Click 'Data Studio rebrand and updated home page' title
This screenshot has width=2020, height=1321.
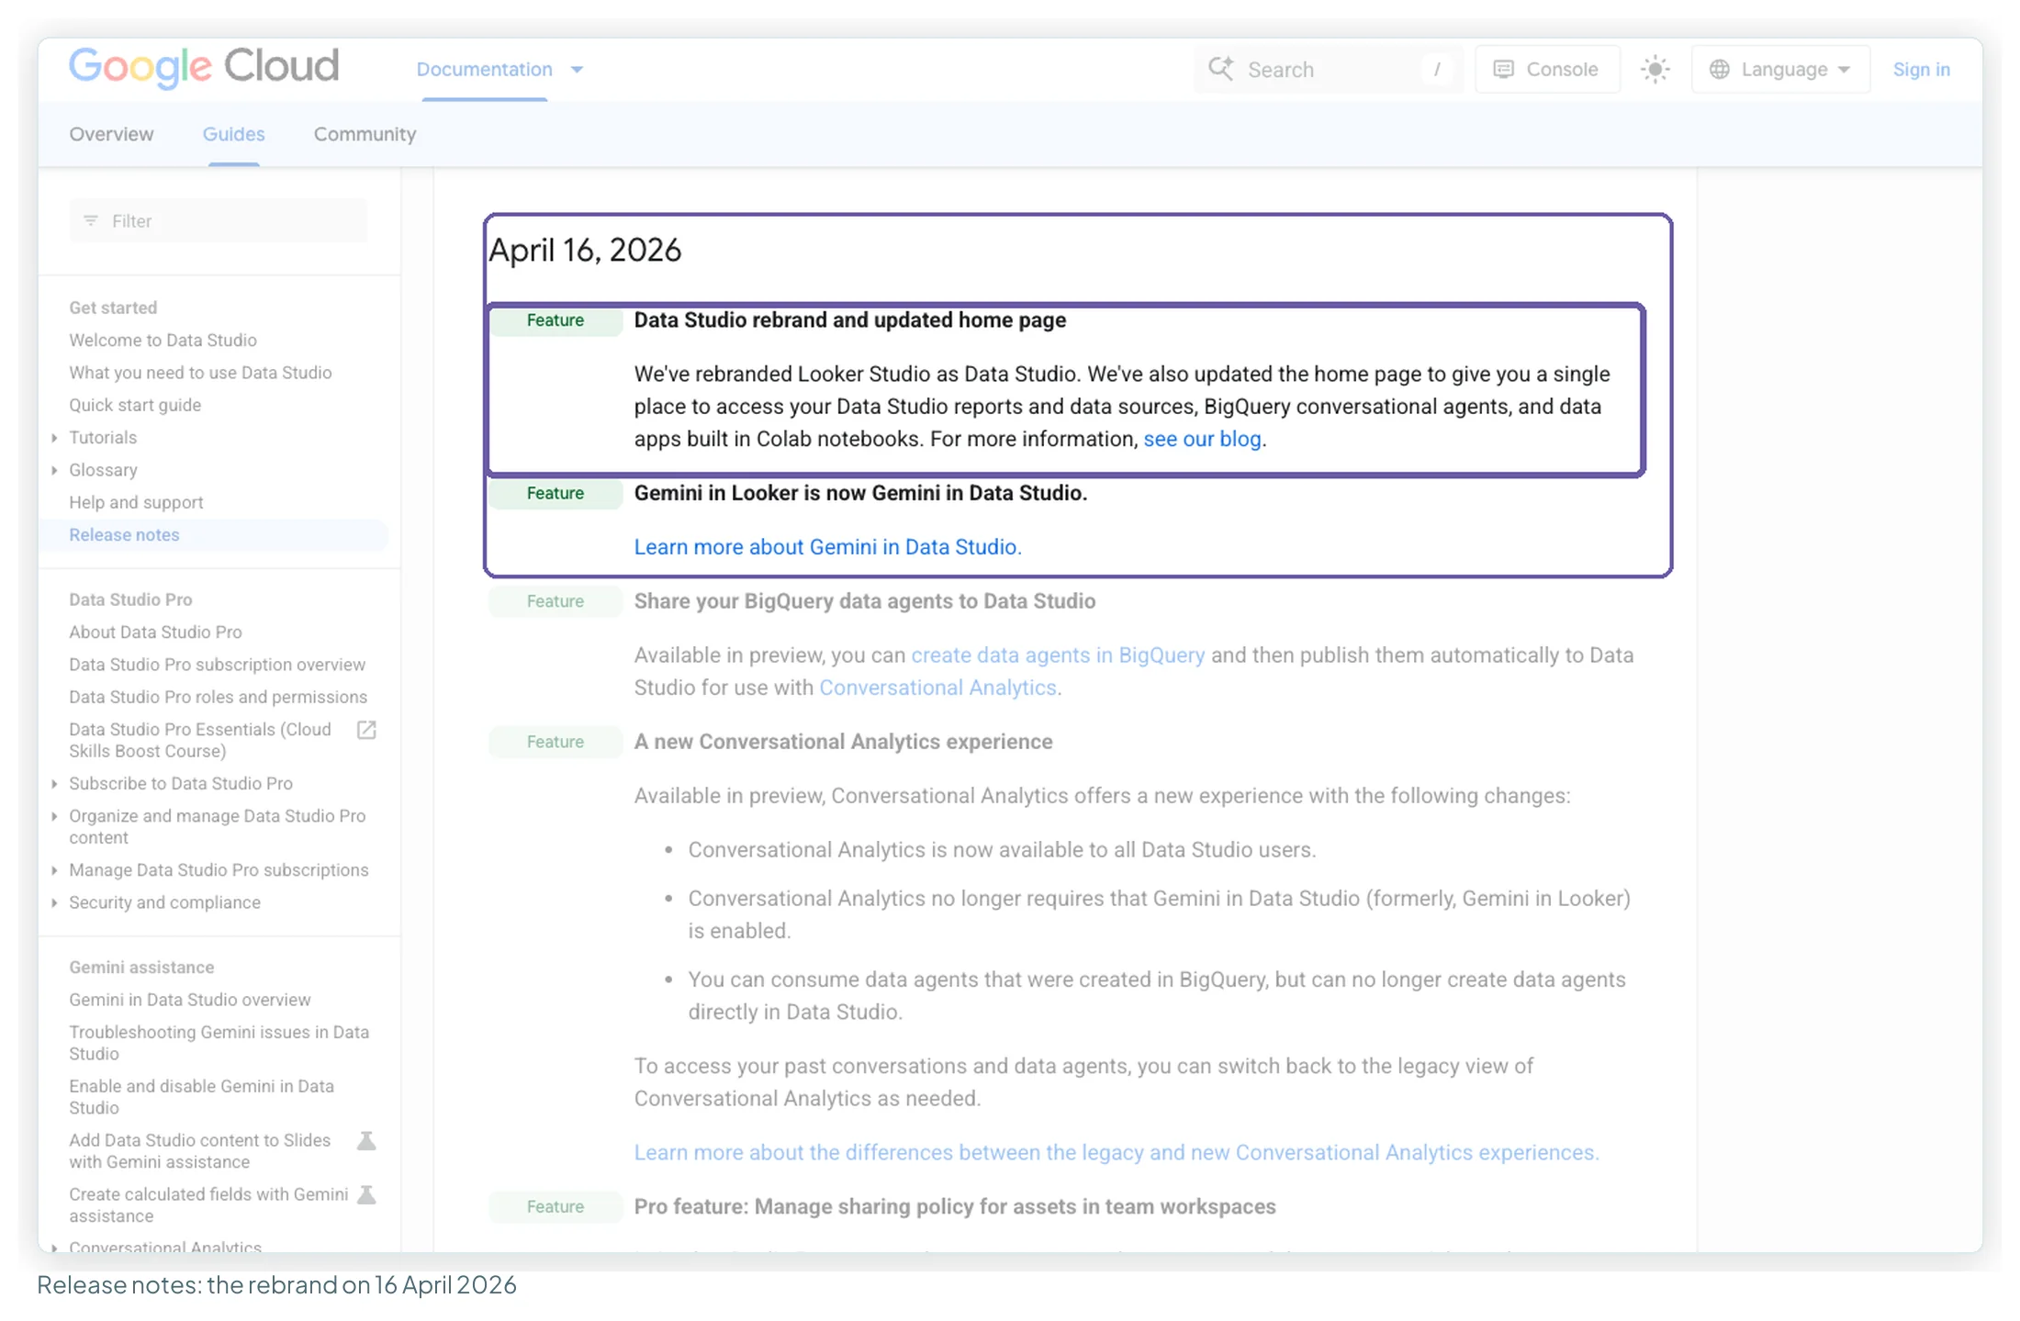point(850,320)
